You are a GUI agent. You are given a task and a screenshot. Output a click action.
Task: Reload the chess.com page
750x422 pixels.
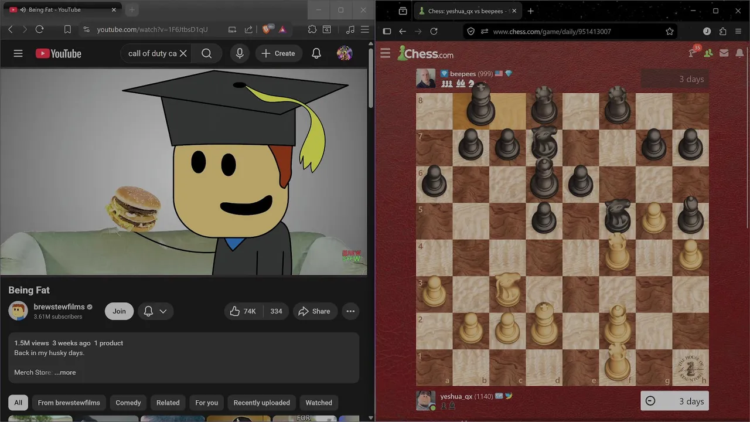pyautogui.click(x=434, y=32)
